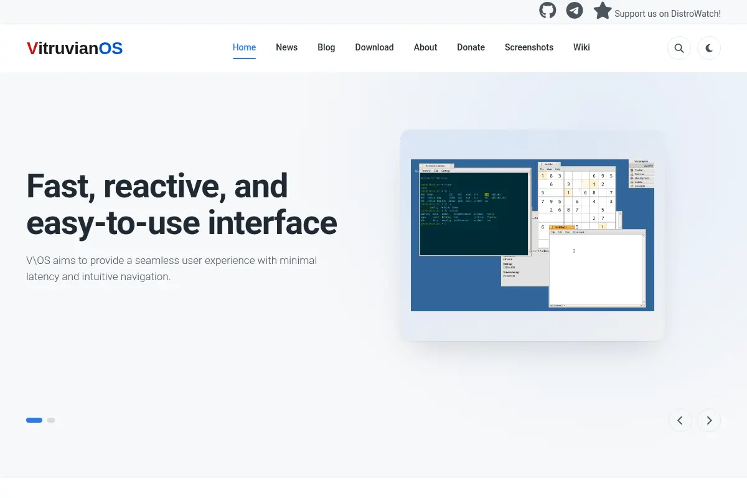Navigate to the Download page

(x=374, y=47)
